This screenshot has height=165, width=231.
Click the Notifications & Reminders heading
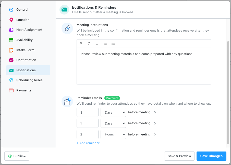tap(94, 7)
